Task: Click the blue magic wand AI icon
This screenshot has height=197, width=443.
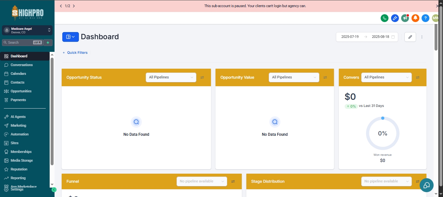Action: tap(395, 18)
